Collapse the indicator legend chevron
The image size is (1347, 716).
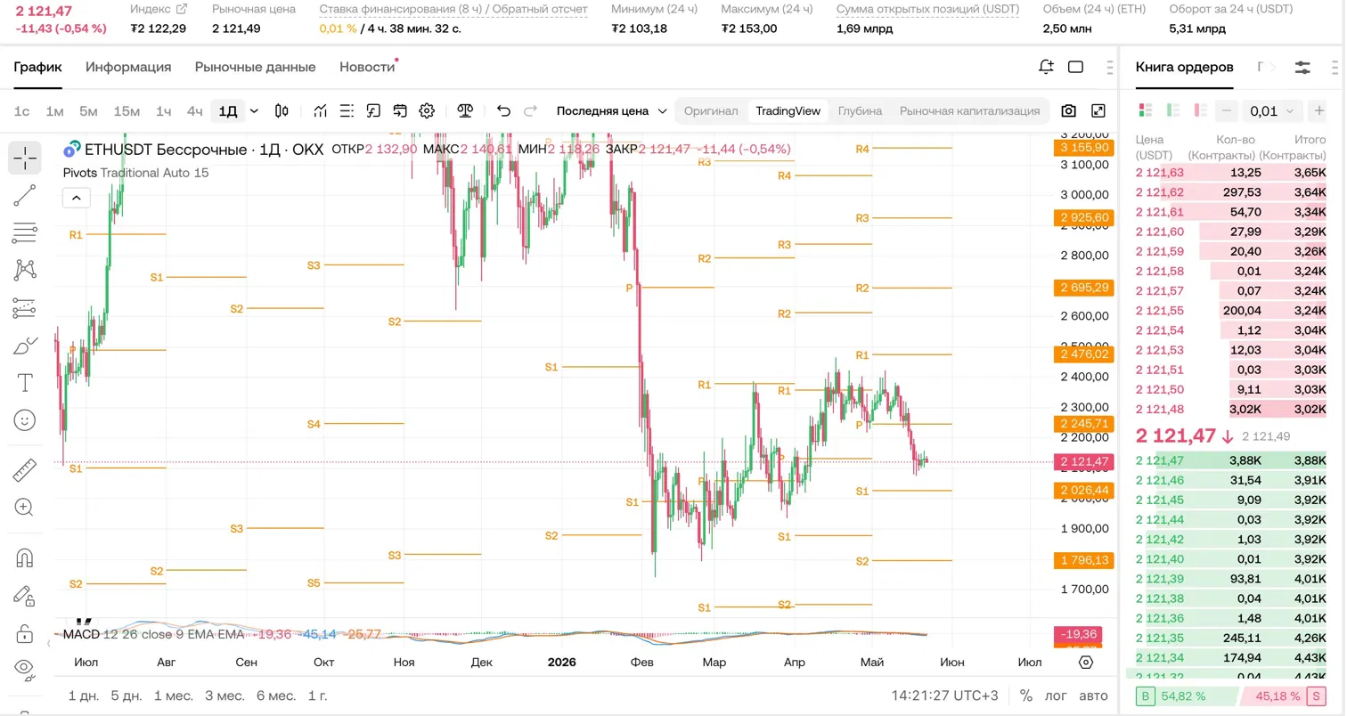76,198
